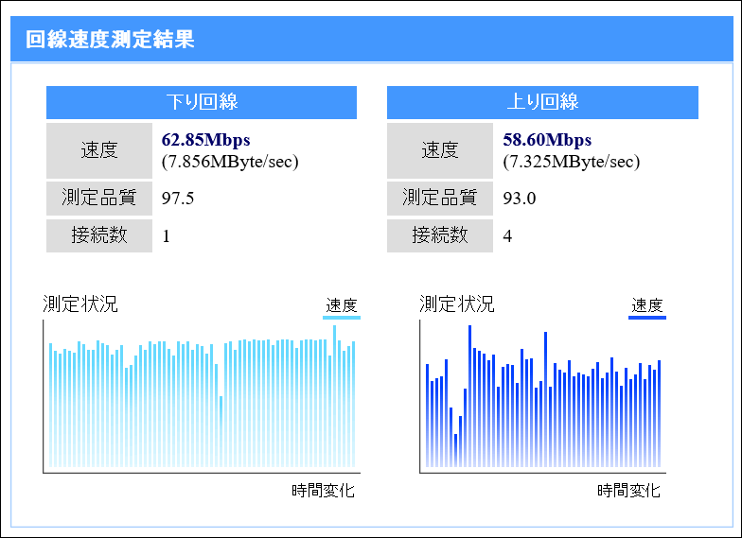
Task: Click the upload 接続数 value 4
Action: [507, 236]
